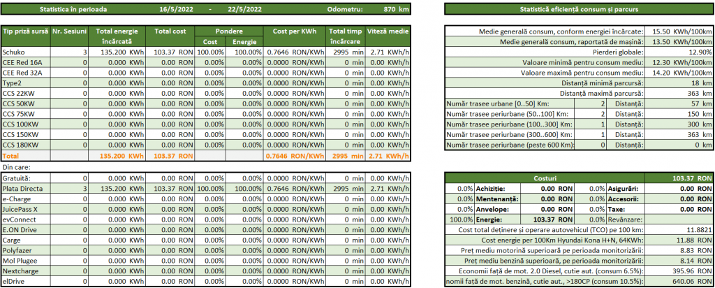The image size is (715, 288).
Task: Select the 640.06 RON savings value
Action: pyautogui.click(x=679, y=281)
